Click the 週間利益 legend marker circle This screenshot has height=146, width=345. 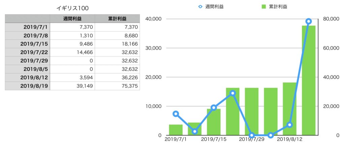200,7
